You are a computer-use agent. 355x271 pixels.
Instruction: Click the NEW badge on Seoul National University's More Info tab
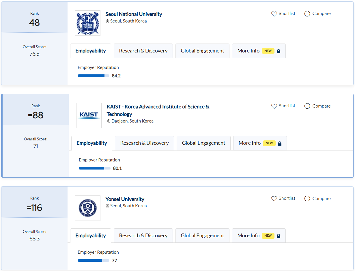pyautogui.click(x=268, y=51)
